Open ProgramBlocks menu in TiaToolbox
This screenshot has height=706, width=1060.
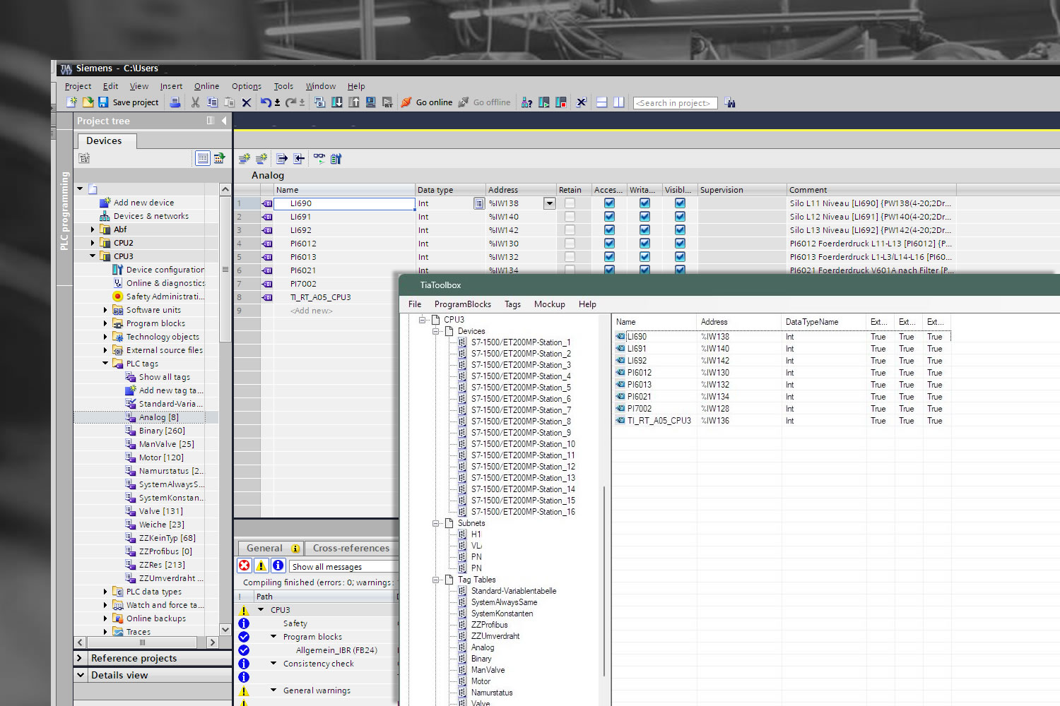point(463,304)
